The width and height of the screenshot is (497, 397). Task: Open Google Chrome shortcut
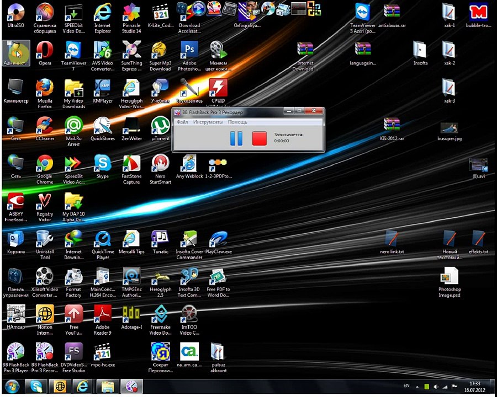[45, 169]
